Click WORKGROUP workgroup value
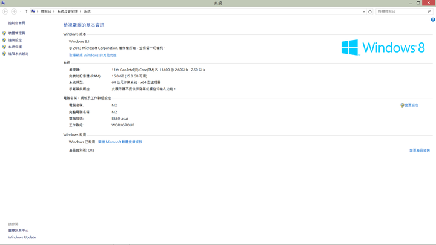436x245 pixels. pyautogui.click(x=123, y=125)
